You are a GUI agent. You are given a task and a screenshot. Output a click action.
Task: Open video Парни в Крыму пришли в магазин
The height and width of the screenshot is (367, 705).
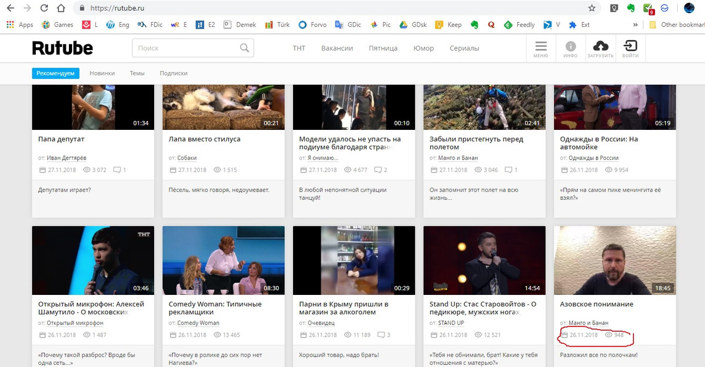pyautogui.click(x=344, y=308)
